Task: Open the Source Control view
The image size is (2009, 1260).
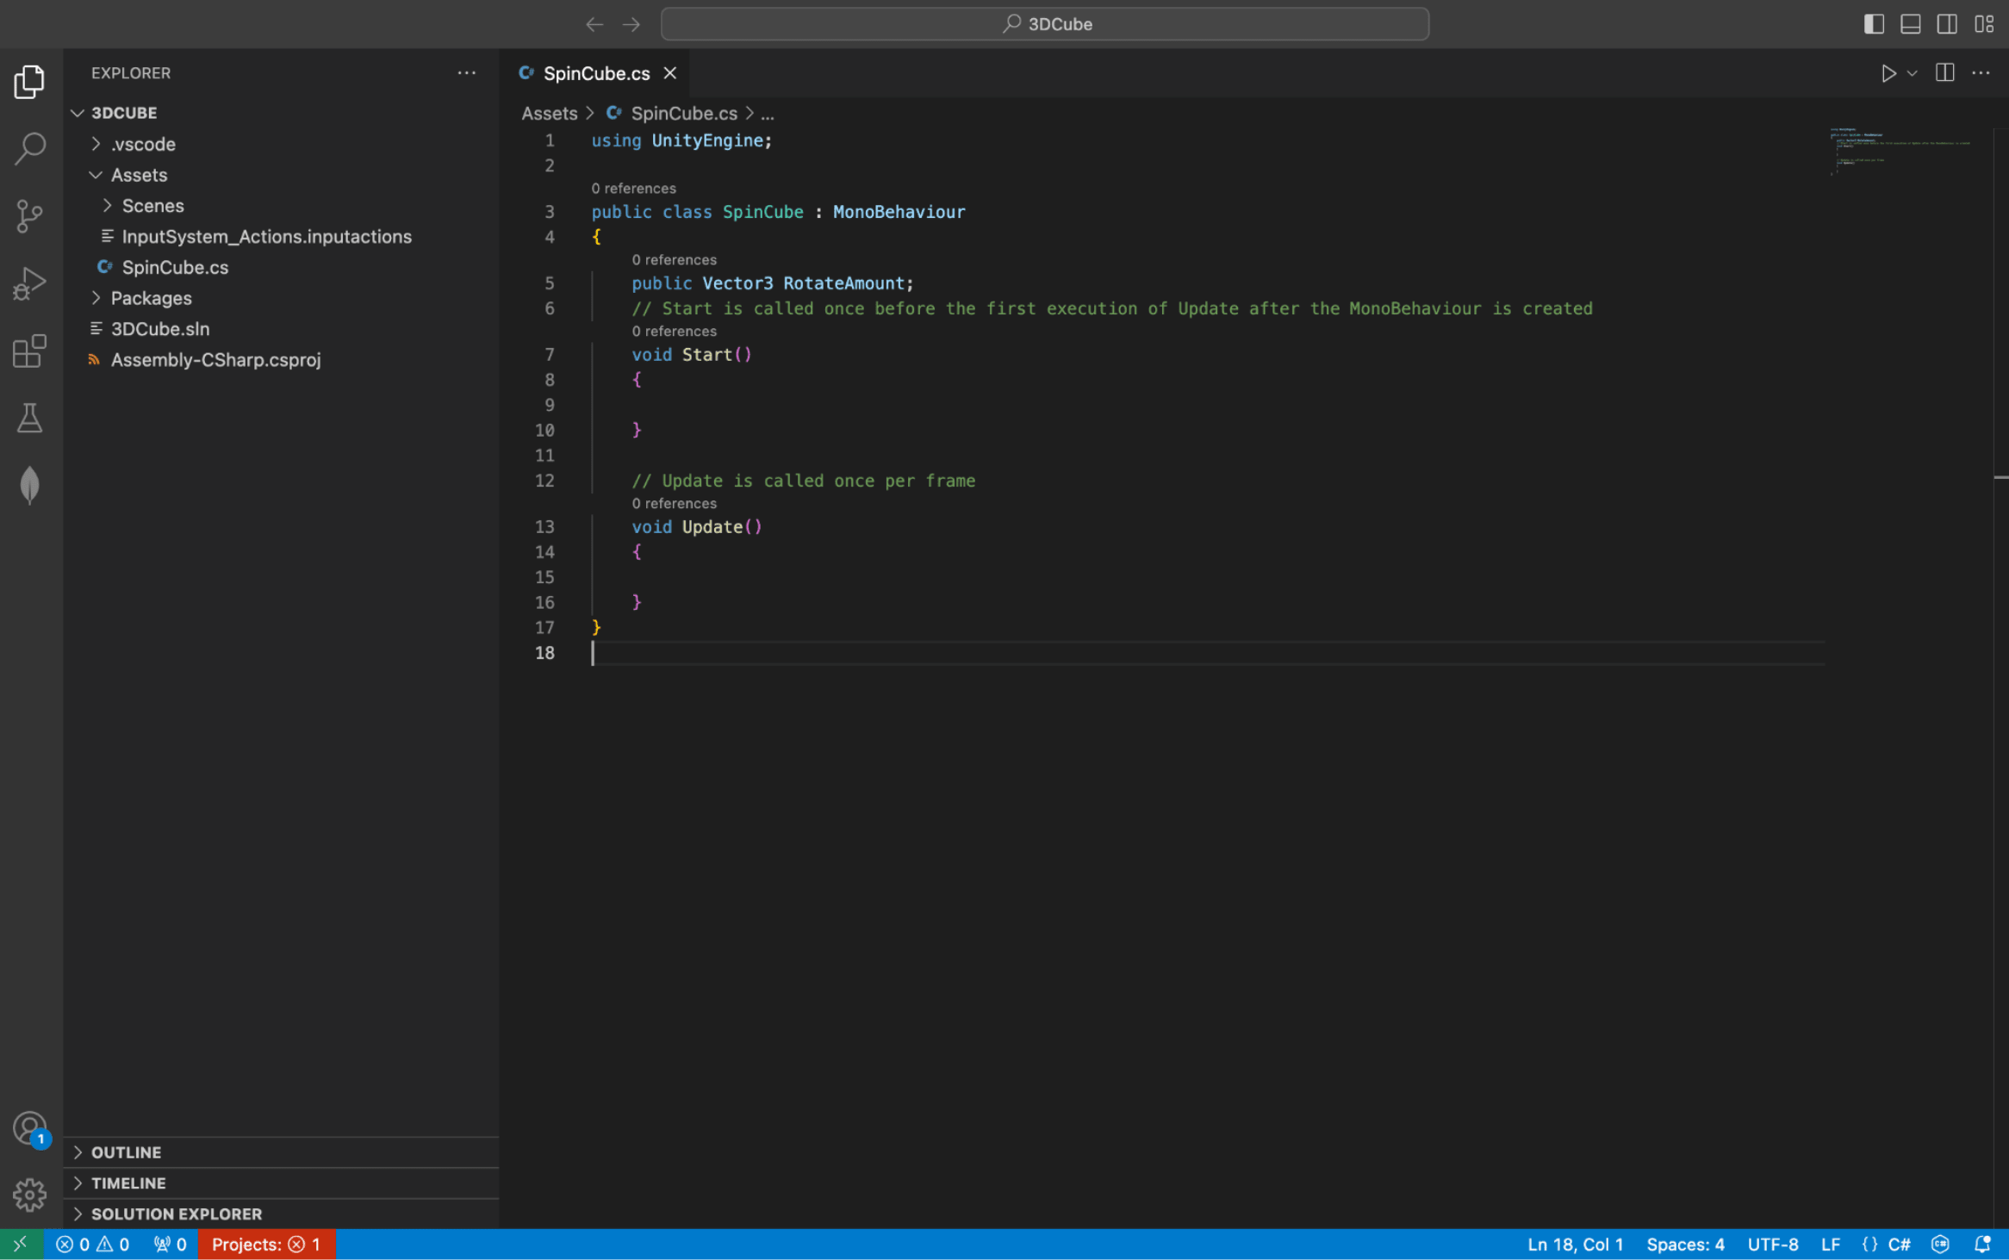Action: coord(30,215)
